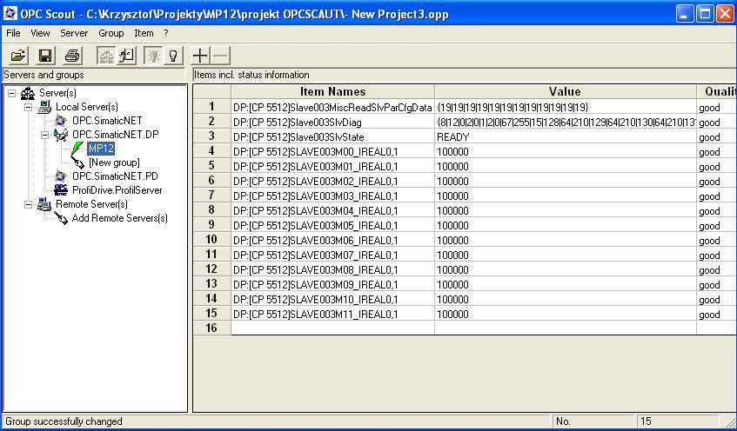
Task: Open the ? help menu
Action: (166, 33)
